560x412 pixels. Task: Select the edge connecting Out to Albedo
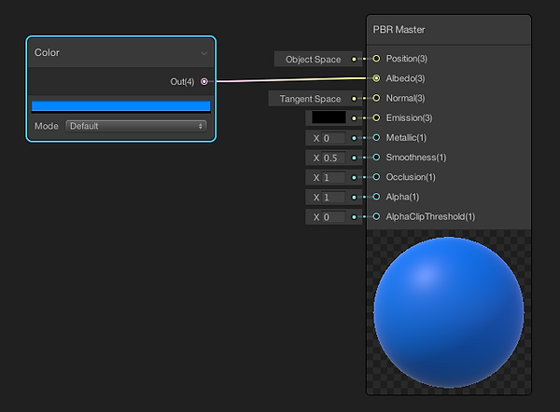pos(291,80)
